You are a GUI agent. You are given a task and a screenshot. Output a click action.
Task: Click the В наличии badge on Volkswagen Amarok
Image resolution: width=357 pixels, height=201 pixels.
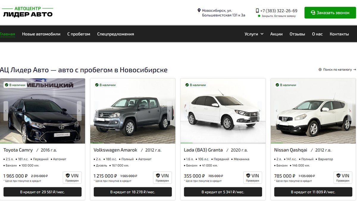click(x=105, y=85)
